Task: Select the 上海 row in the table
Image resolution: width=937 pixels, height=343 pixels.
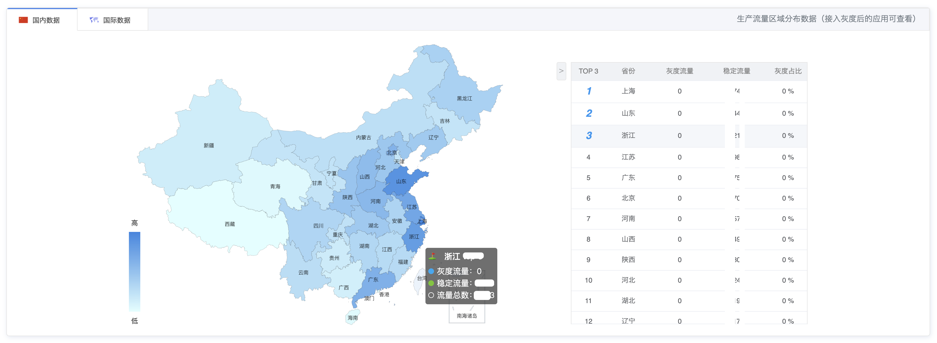Action: 689,91
